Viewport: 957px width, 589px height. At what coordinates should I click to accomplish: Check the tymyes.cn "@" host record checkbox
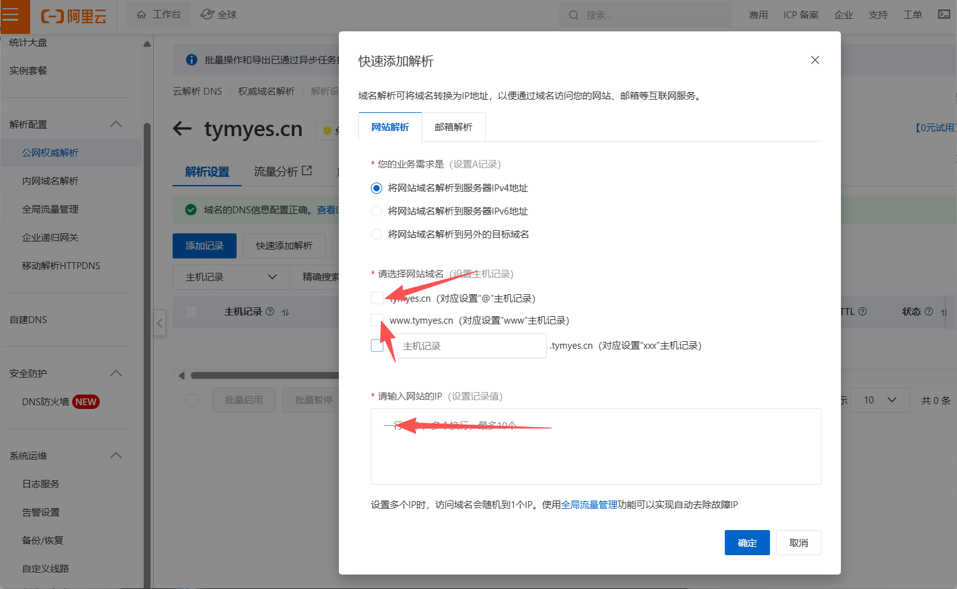tap(376, 298)
